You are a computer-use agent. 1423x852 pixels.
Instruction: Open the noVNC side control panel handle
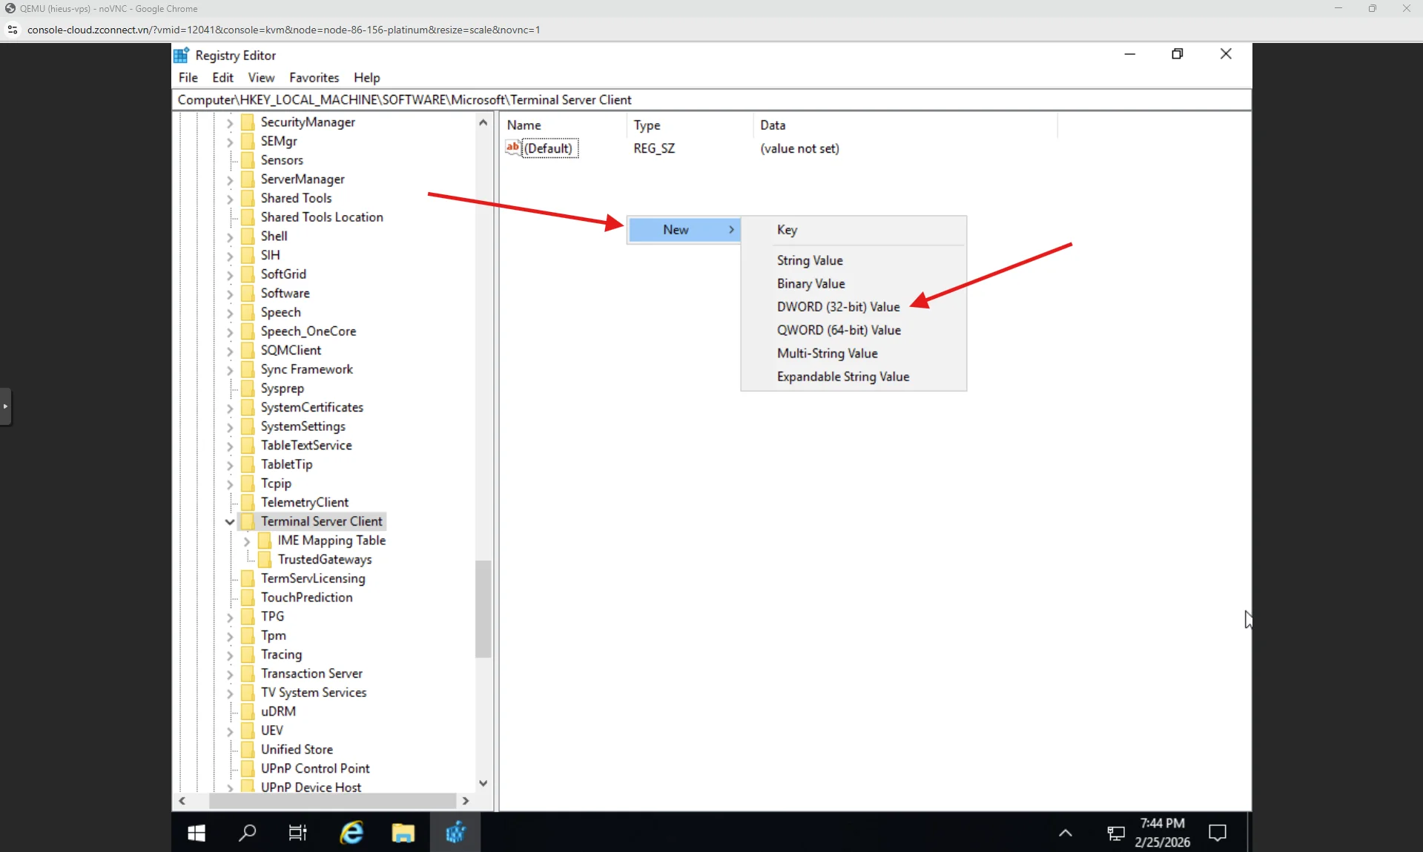coord(6,406)
